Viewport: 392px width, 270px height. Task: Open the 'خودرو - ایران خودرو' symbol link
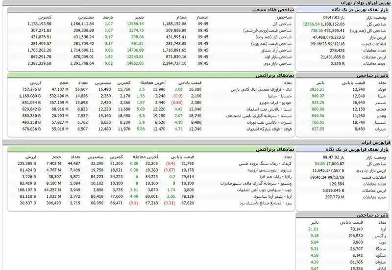(x=275, y=103)
